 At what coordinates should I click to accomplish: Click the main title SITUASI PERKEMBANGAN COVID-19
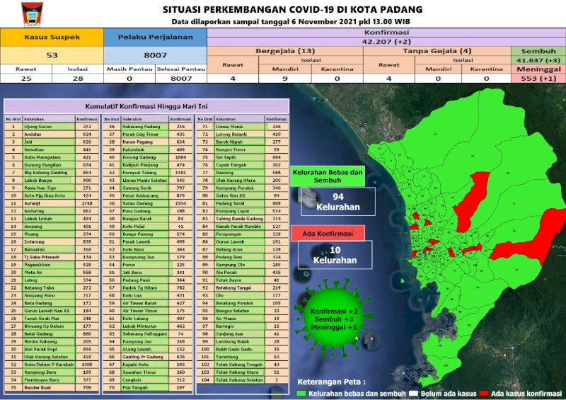[x=292, y=9]
